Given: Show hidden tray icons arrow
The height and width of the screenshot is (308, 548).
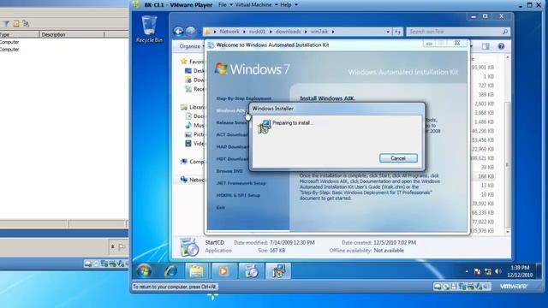Looking at the screenshot, I should click(x=467, y=271).
